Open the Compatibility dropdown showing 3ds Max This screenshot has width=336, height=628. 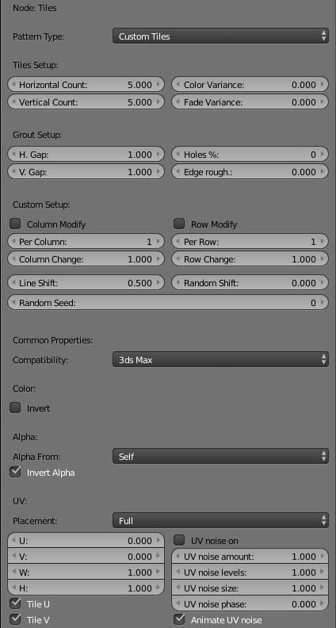[220, 360]
